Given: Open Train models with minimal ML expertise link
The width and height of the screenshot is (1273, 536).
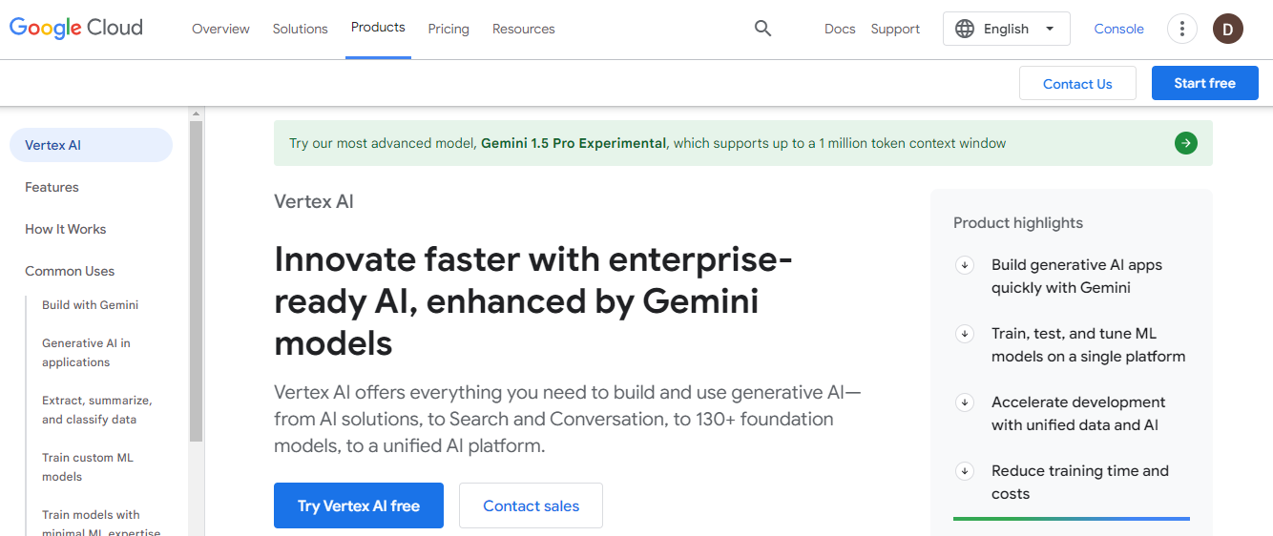Looking at the screenshot, I should [x=101, y=524].
